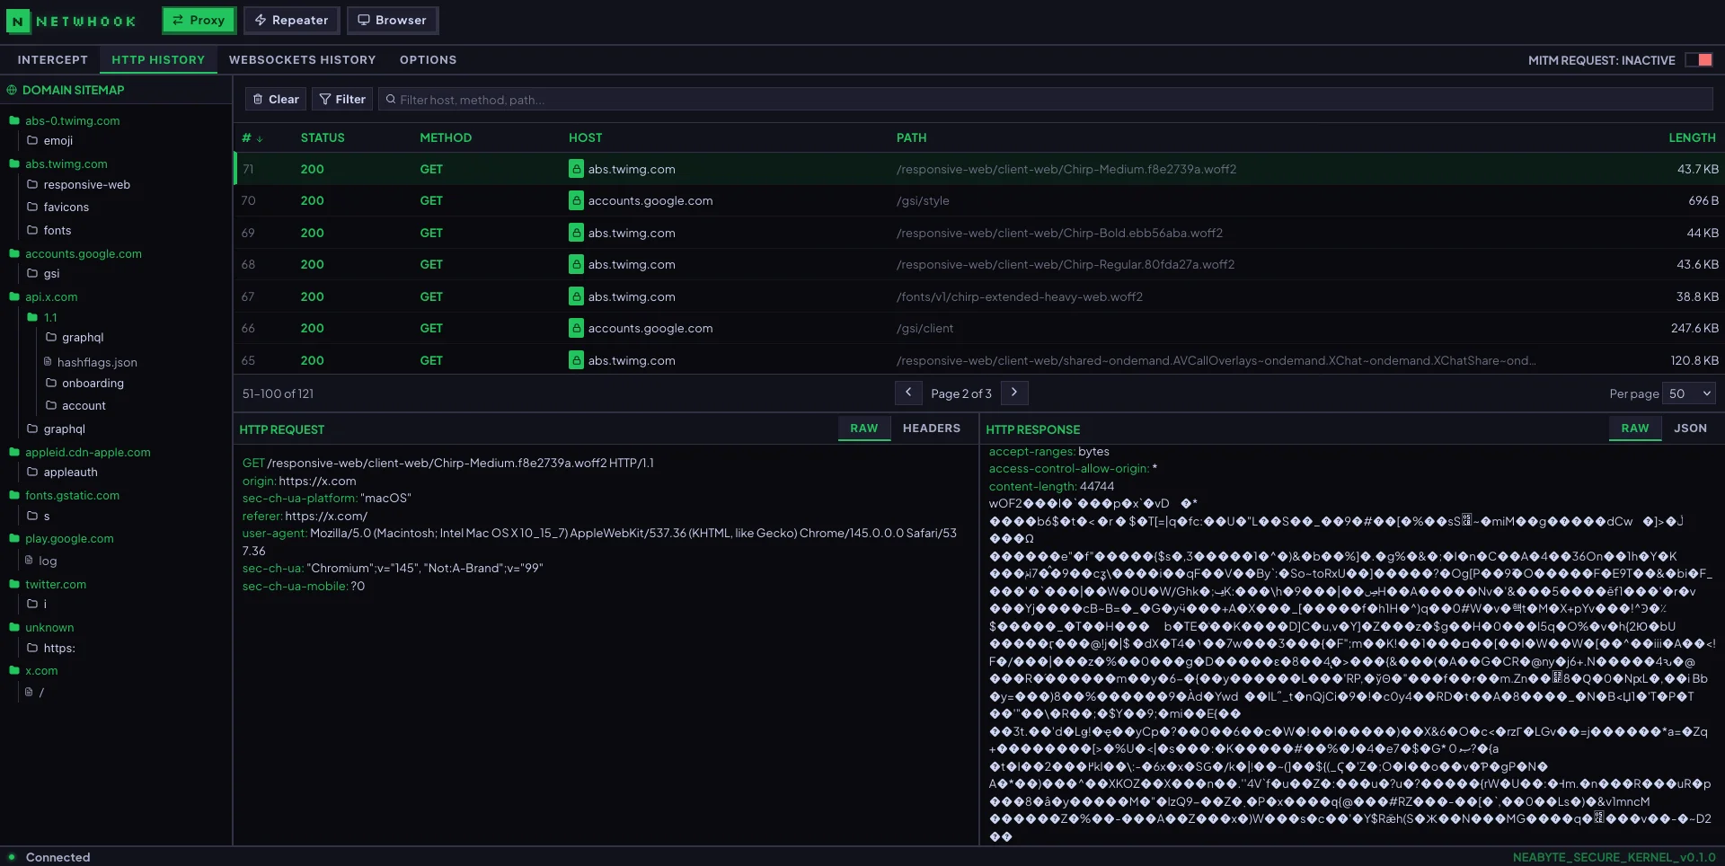Clear the HTTP history list

[x=276, y=99]
